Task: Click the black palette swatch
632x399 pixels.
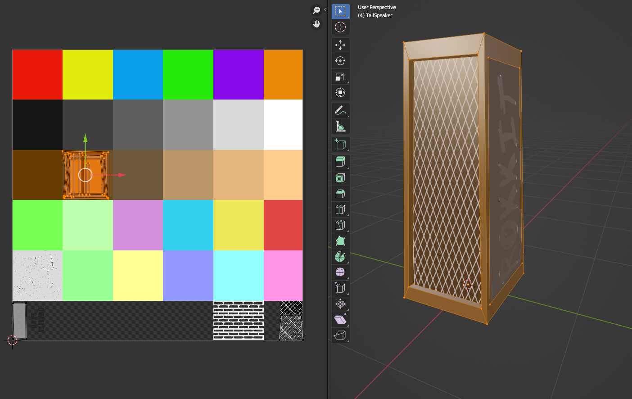Action: coord(37,125)
